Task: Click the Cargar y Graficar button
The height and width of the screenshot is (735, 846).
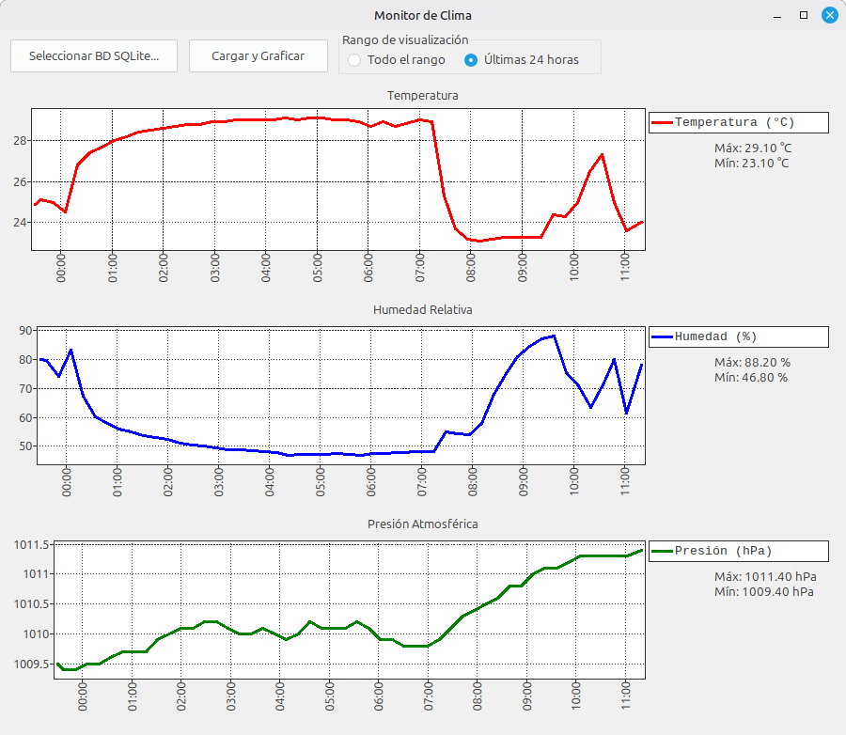Action: (258, 56)
